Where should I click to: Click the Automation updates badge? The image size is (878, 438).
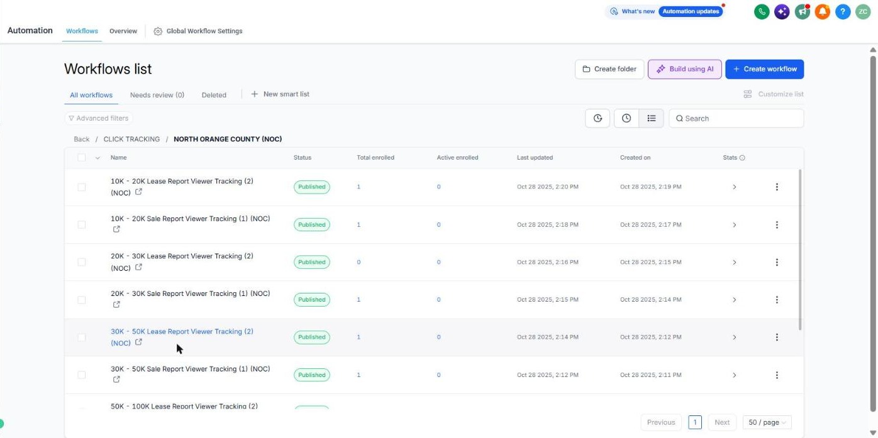point(691,11)
